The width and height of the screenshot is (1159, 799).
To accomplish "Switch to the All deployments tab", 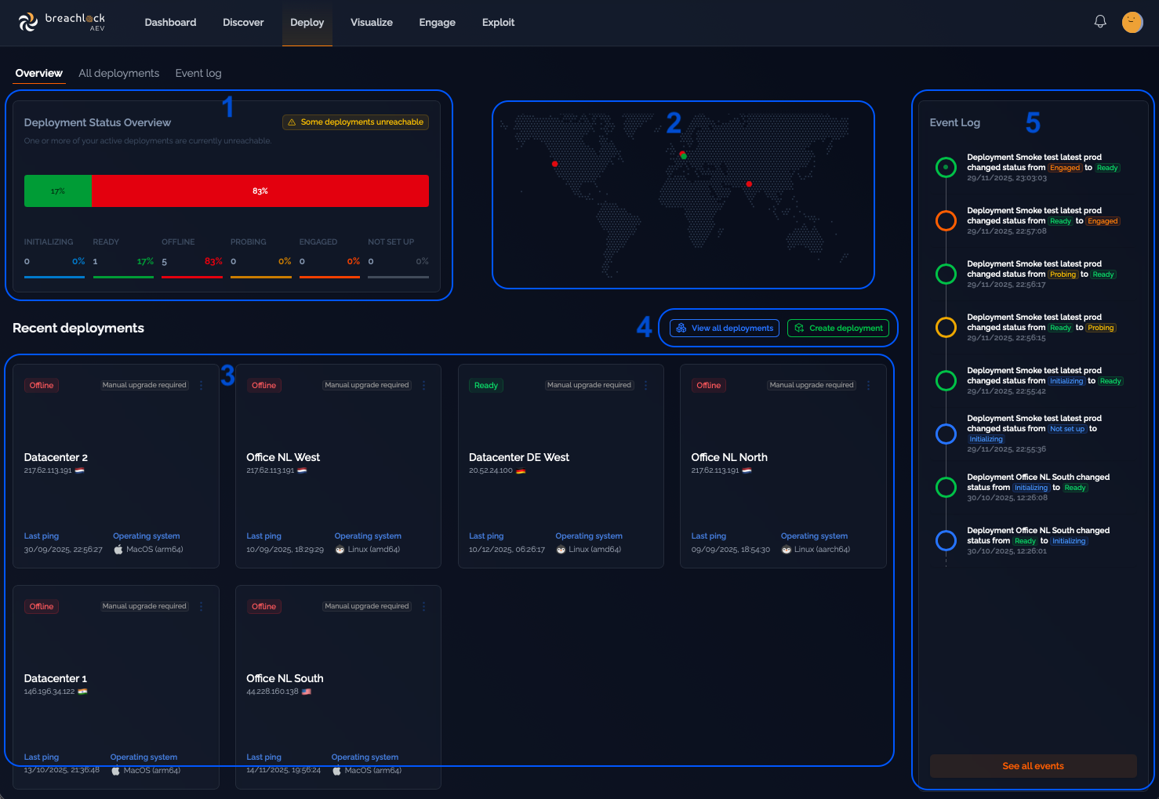I will click(119, 73).
